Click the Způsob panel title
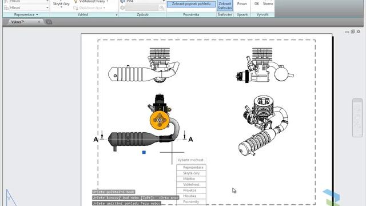 [142, 14]
